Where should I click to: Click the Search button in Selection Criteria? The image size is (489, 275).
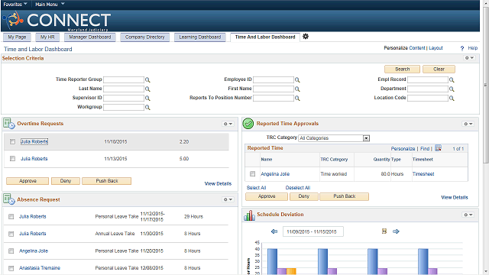click(x=403, y=70)
